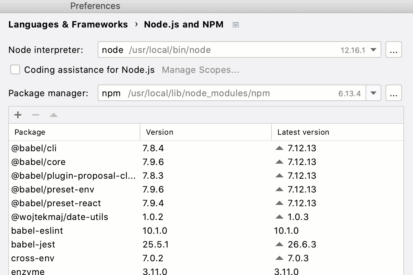Remove selected package using the minus icon
This screenshot has width=413, height=275.
(x=35, y=114)
